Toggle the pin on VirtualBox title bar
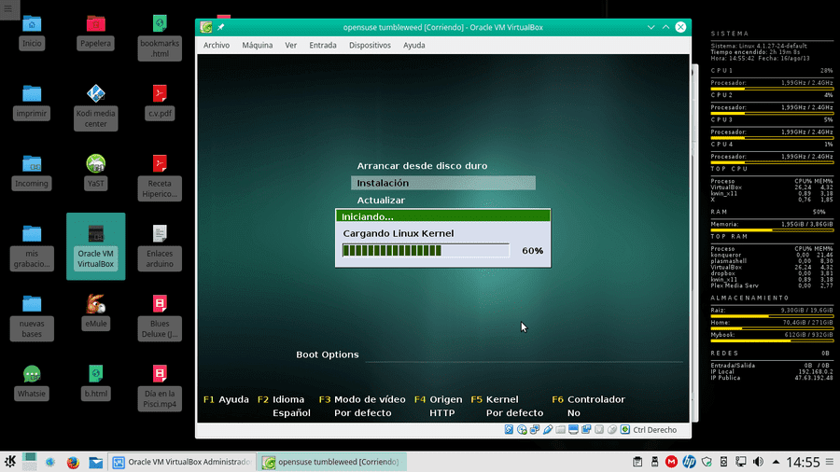Image resolution: width=840 pixels, height=472 pixels. [220, 27]
